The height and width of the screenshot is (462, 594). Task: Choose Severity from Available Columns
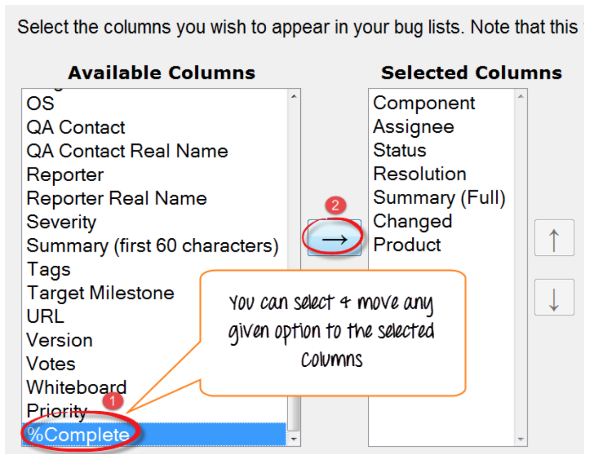[62, 222]
